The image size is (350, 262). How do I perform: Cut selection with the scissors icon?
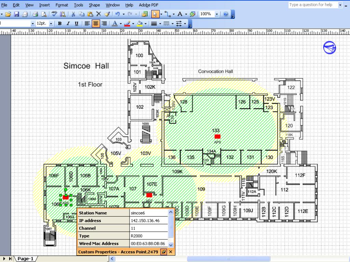pyautogui.click(x=73, y=14)
